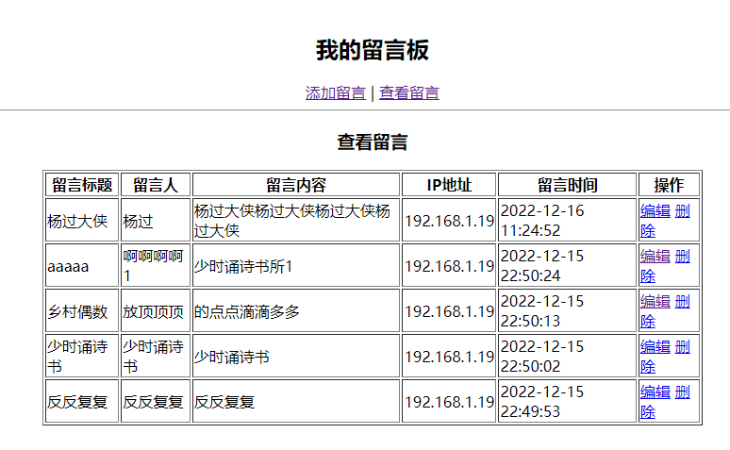The image size is (730, 450).
Task: Edit the message dated 22:49:53
Action: tap(655, 392)
